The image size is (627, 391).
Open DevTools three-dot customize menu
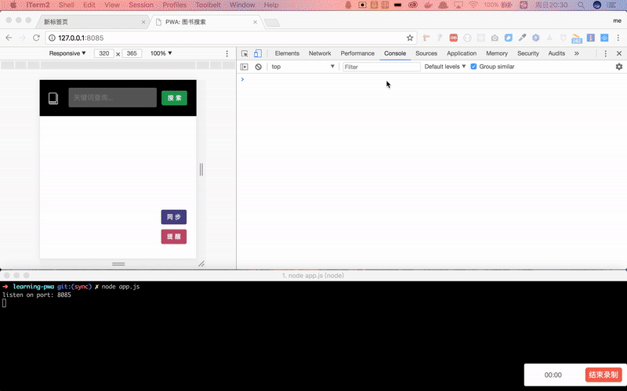(x=606, y=53)
